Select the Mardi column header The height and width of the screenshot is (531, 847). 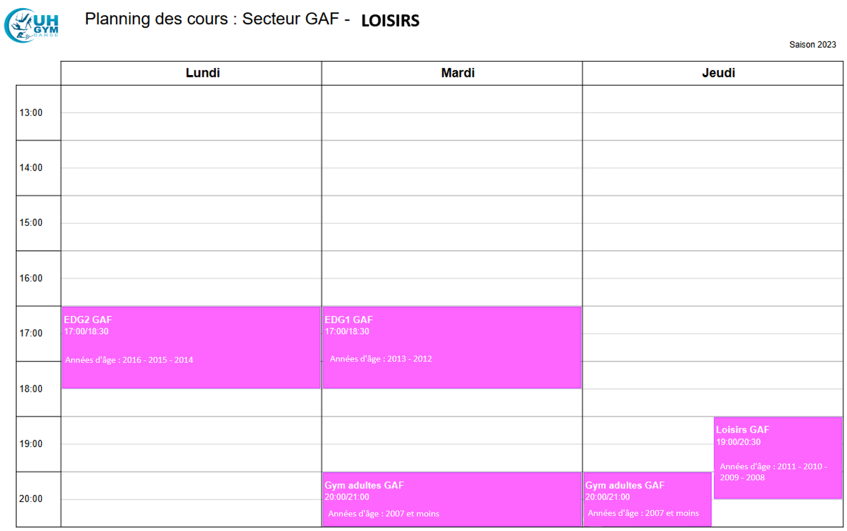458,73
